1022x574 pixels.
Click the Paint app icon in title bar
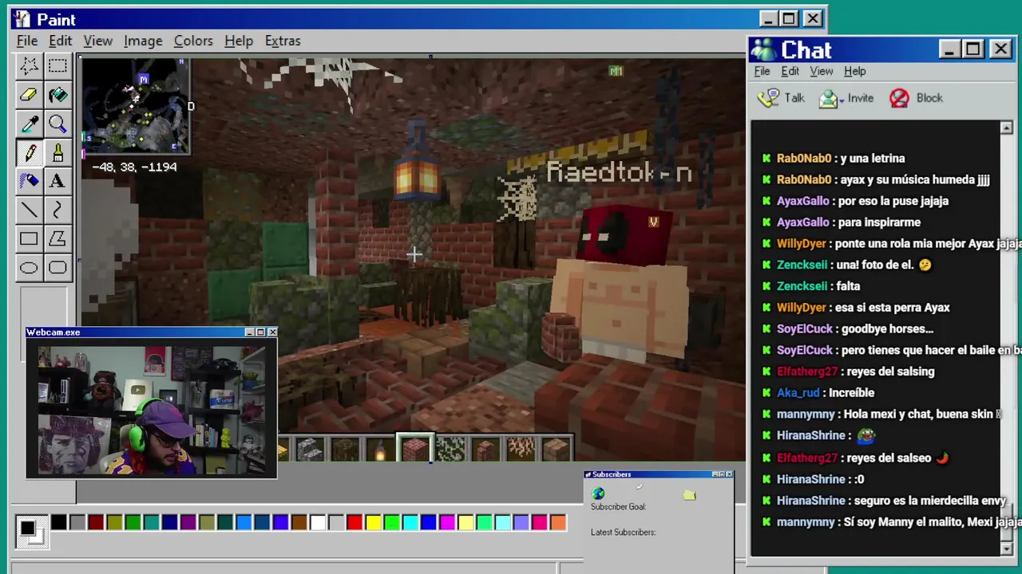pos(22,19)
